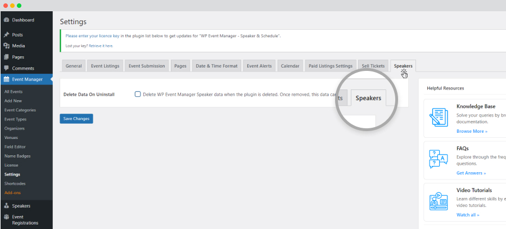Open the Calendar settings tab

tap(290, 66)
